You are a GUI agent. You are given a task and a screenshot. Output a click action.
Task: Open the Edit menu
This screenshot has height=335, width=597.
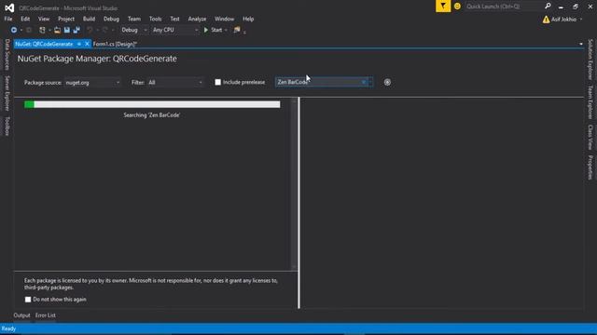(x=25, y=19)
